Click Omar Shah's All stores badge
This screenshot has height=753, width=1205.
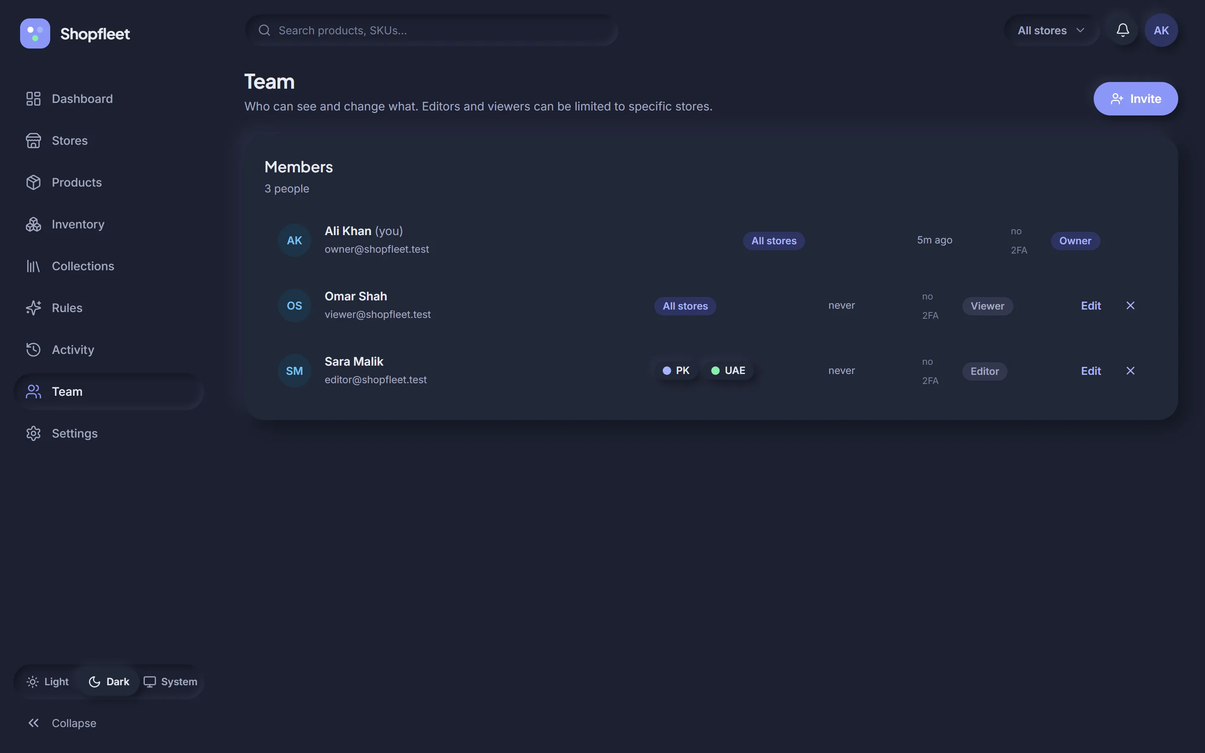point(685,306)
